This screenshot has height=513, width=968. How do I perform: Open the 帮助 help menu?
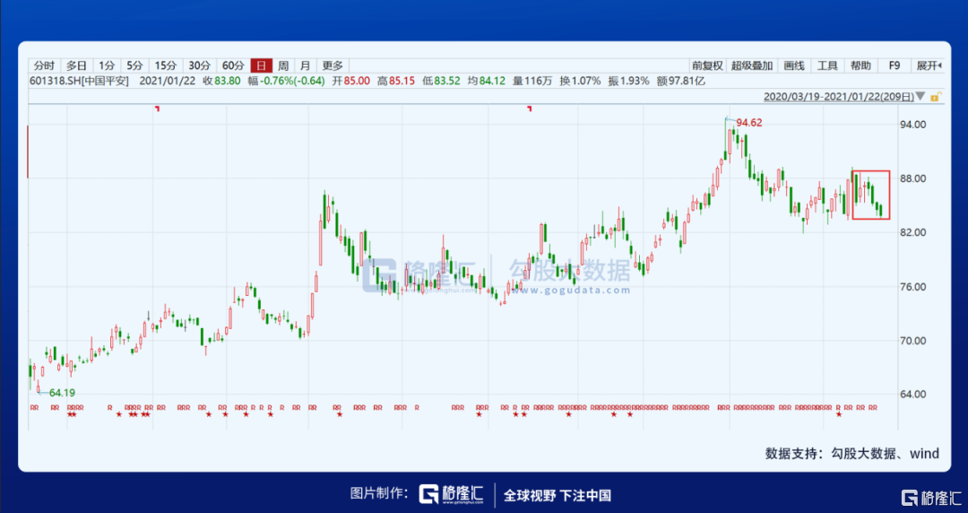(860, 65)
